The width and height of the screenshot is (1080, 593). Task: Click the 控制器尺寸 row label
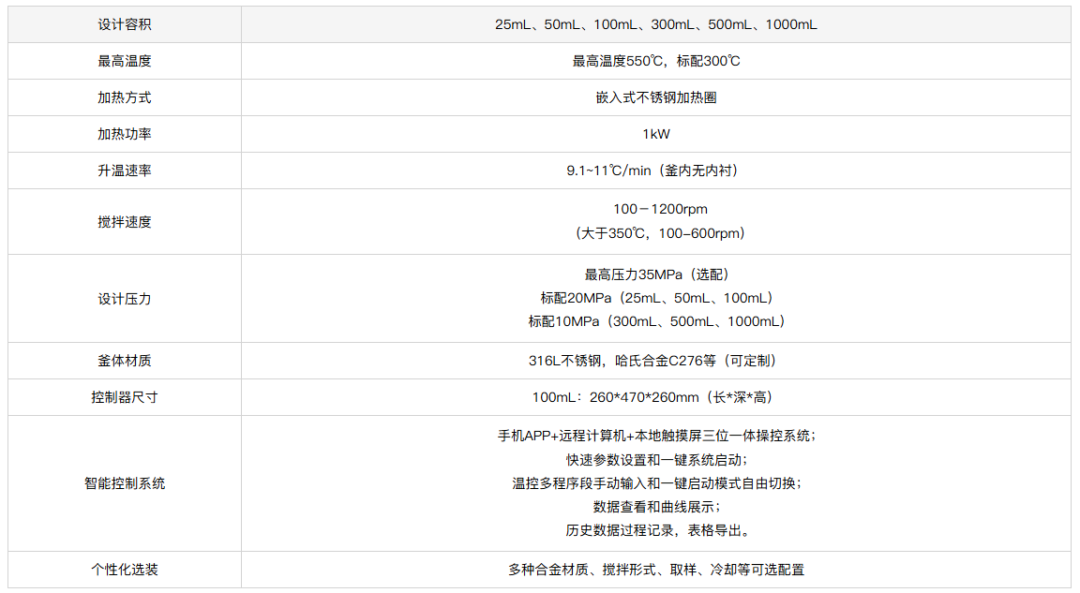124,397
